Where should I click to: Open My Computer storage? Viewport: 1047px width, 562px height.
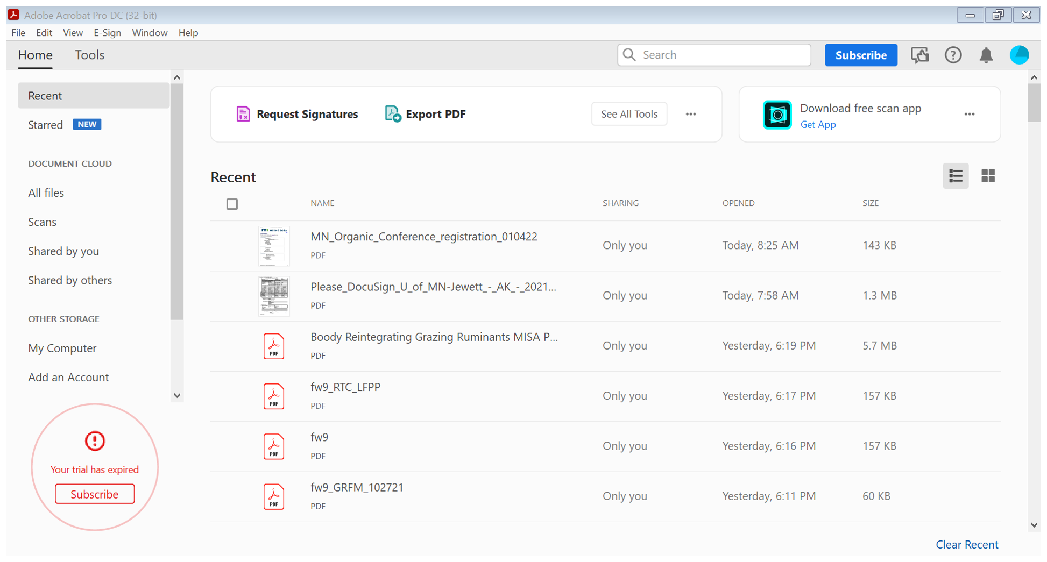point(62,348)
